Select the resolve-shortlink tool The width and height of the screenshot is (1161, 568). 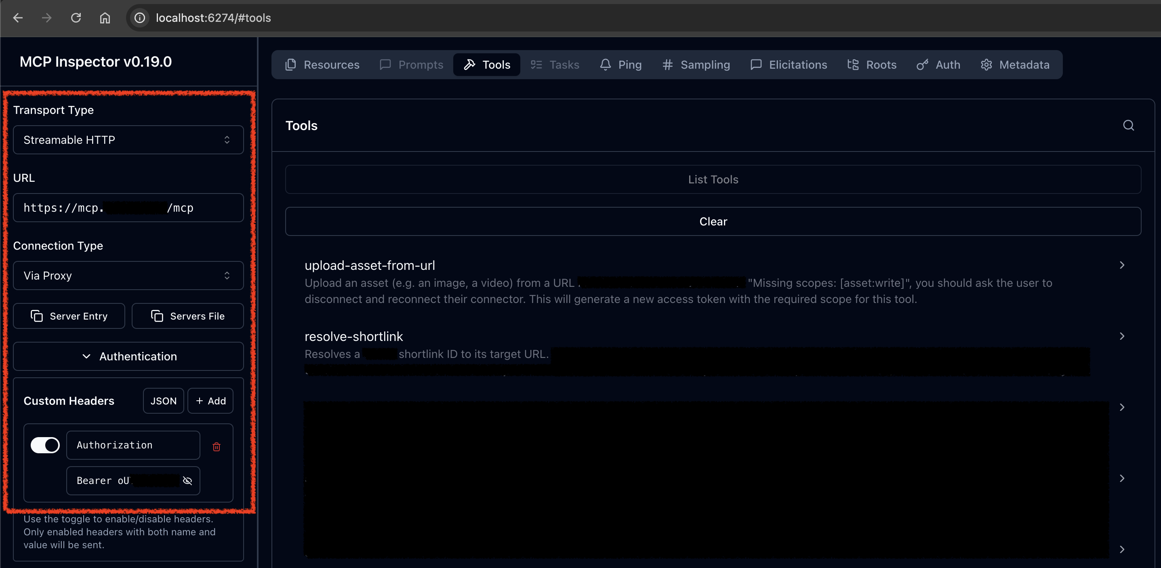[x=713, y=353]
